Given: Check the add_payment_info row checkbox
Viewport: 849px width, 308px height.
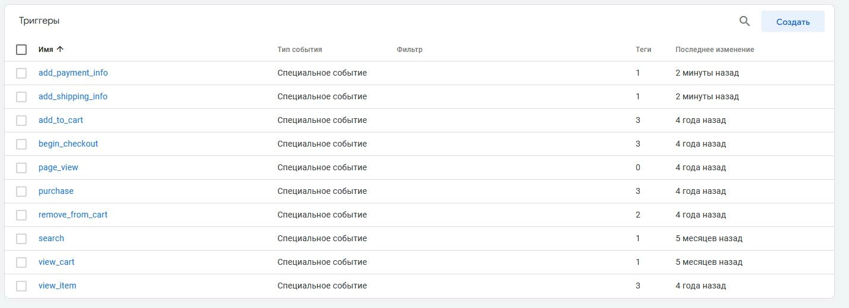Looking at the screenshot, I should click(x=21, y=73).
